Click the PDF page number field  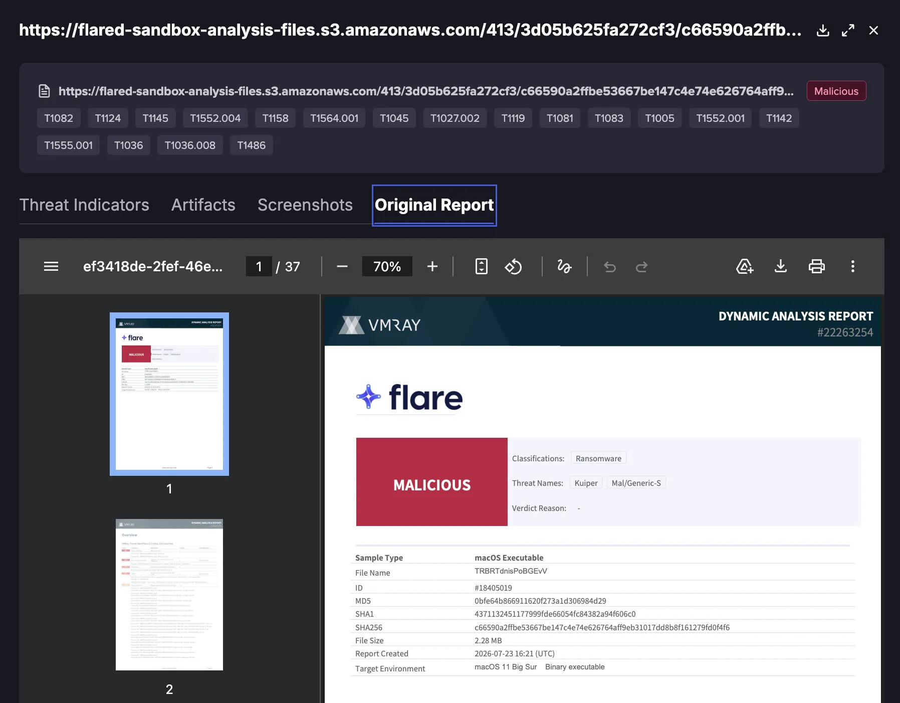click(259, 266)
